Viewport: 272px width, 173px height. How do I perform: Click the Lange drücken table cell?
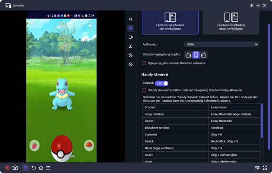pyautogui.click(x=175, y=114)
